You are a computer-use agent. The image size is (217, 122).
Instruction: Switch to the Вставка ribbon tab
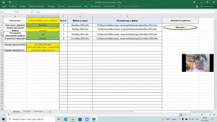click(23, 6)
